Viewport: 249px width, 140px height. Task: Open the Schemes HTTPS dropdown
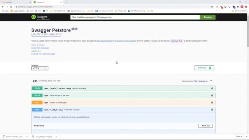tap(40, 68)
